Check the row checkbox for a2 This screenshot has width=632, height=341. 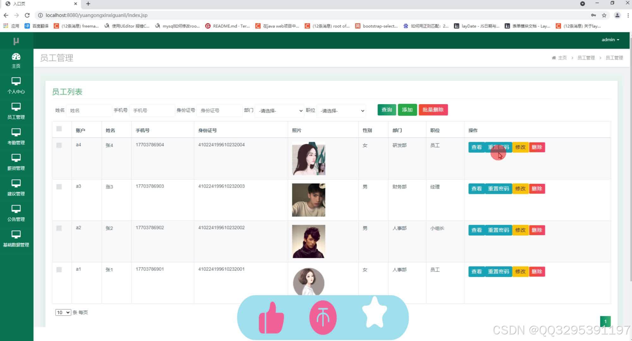coord(59,228)
